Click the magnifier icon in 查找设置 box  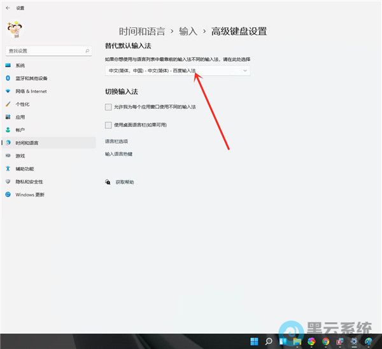[x=87, y=51]
